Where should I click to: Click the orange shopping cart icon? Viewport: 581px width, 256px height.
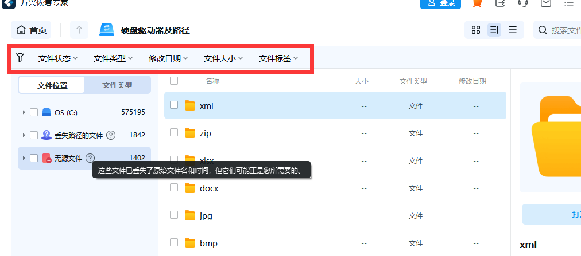click(x=477, y=3)
